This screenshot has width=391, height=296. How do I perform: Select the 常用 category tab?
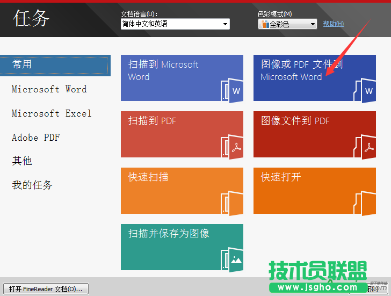[x=54, y=66]
